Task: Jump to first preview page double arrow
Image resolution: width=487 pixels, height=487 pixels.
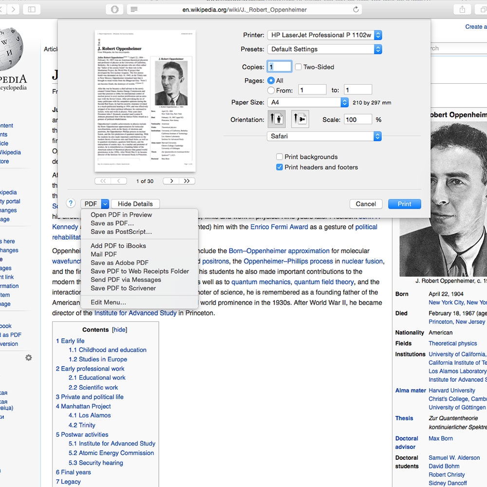Action: [x=103, y=181]
